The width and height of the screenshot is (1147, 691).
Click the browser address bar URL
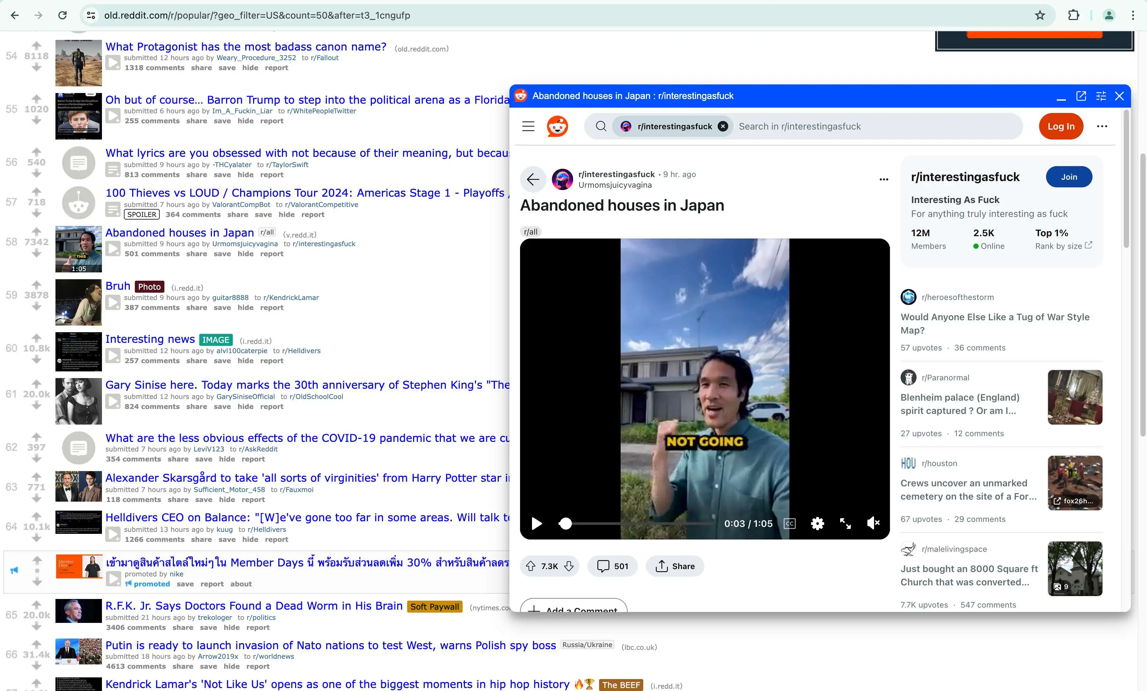257,15
